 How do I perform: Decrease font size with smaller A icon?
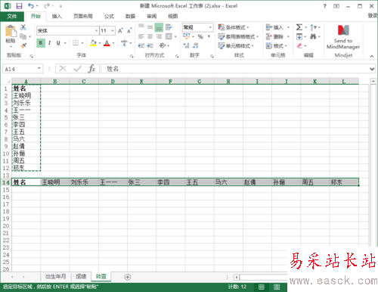[129, 31]
